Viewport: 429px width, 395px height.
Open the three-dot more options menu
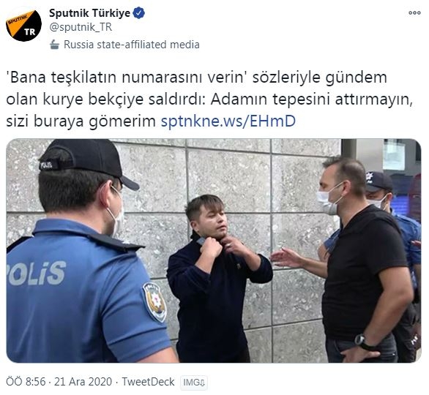414,13
